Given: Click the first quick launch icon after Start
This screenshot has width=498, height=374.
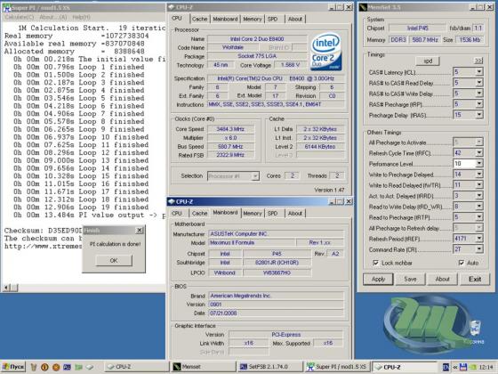Looking at the screenshot, I should (34, 367).
